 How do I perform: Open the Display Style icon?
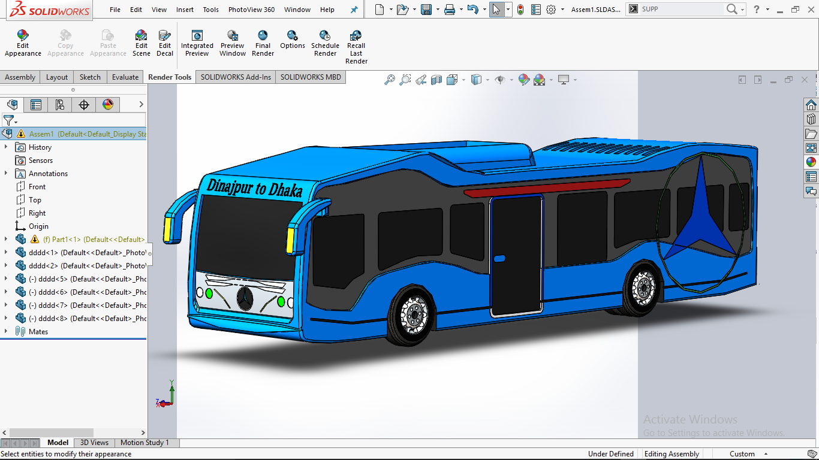click(x=476, y=80)
